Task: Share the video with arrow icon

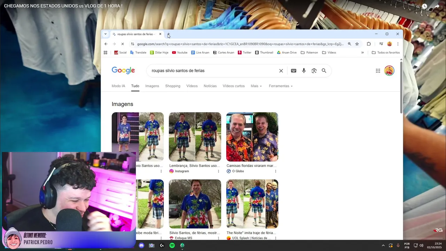Action: click(x=437, y=6)
